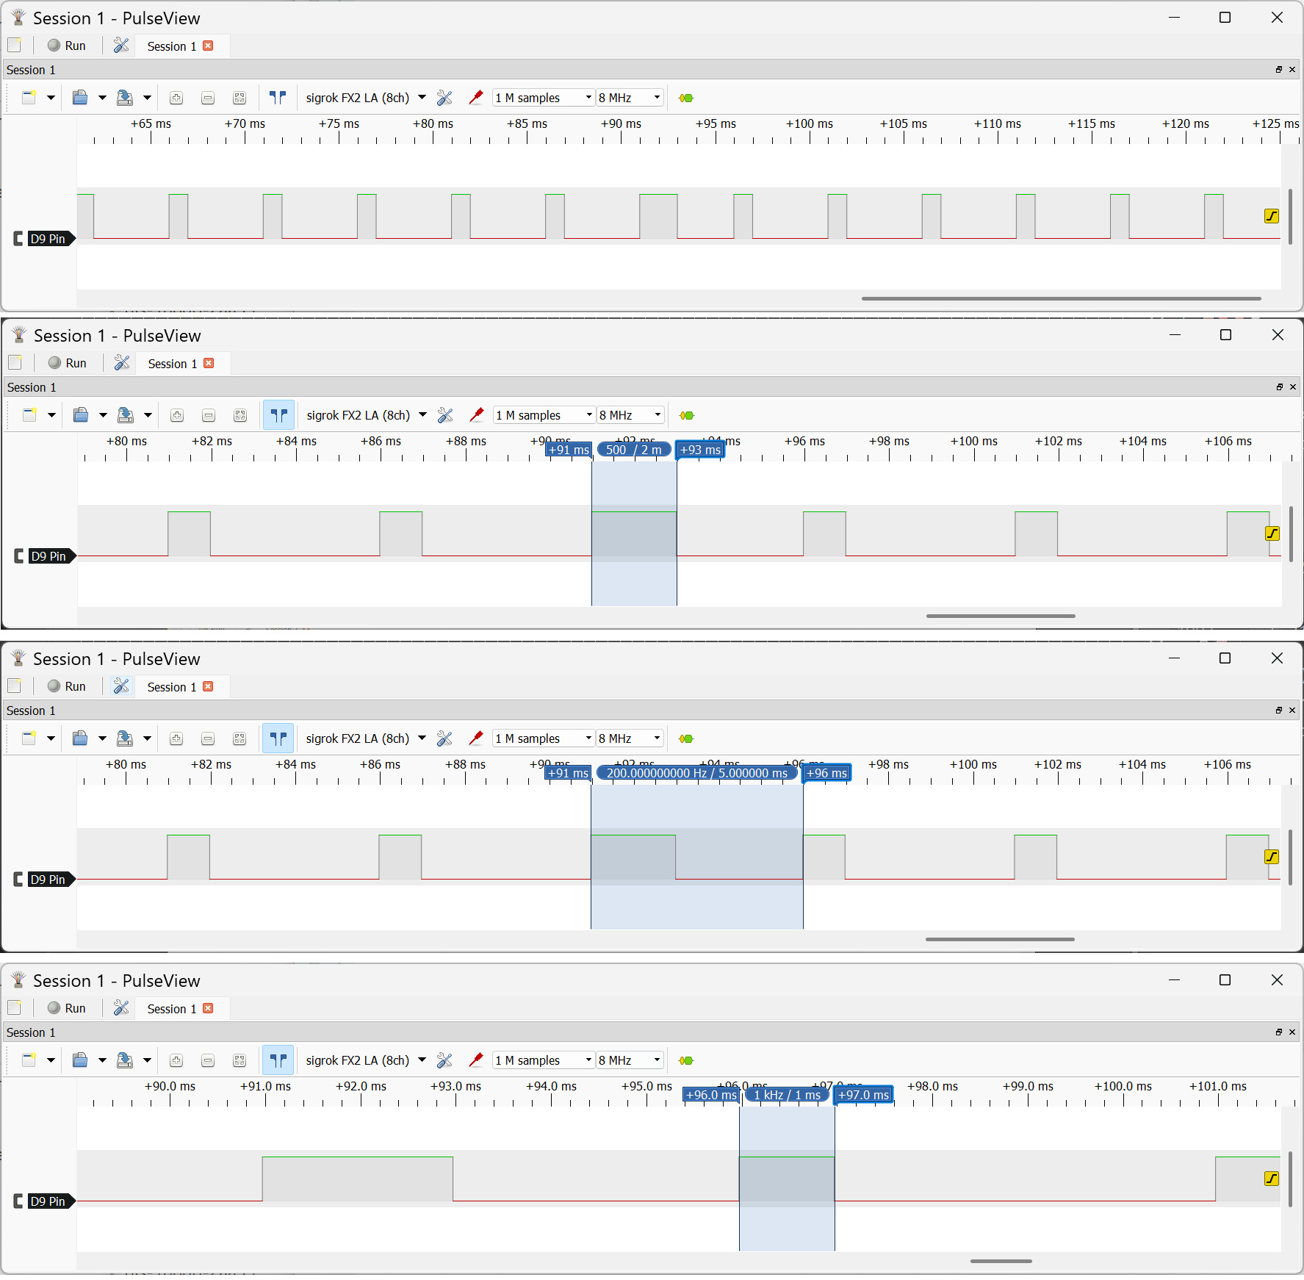Click Save file icon in the topmost window

coord(125,98)
